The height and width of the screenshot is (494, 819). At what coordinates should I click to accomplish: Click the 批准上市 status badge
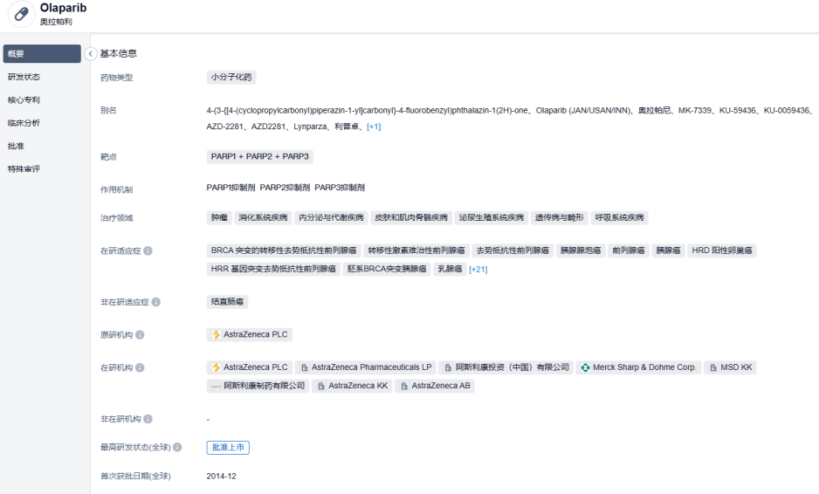(x=228, y=448)
